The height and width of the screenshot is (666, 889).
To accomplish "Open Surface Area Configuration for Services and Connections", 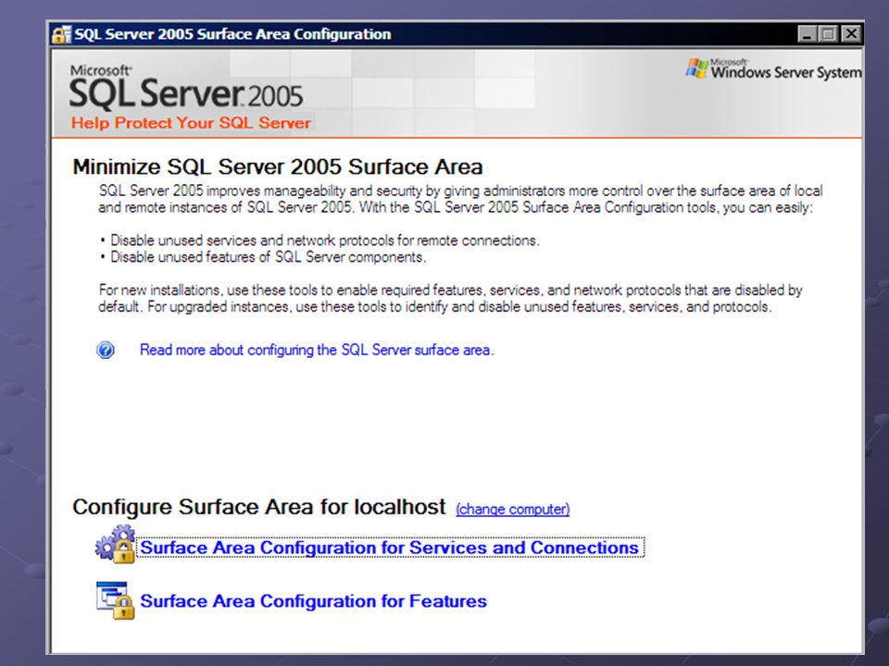I will click(x=391, y=548).
